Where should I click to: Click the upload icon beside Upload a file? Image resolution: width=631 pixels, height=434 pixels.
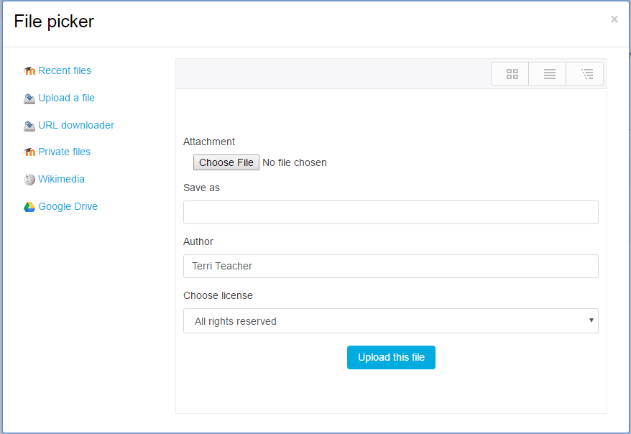tap(29, 98)
